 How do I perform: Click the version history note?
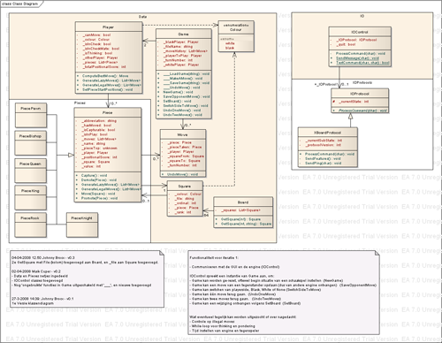[x=87, y=278]
